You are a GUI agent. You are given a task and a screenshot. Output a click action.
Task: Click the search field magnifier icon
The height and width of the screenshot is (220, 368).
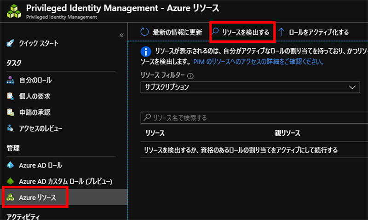coord(147,117)
